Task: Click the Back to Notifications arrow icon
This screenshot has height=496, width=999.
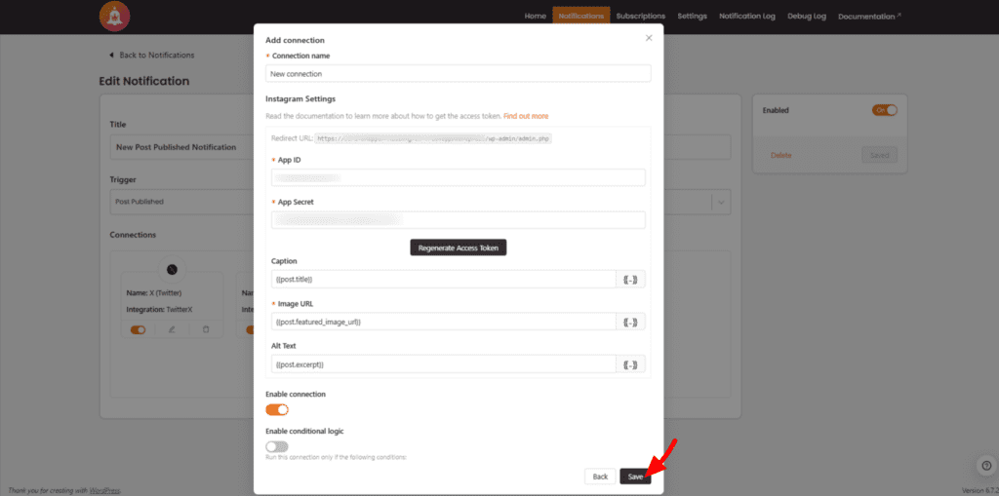Action: click(111, 56)
